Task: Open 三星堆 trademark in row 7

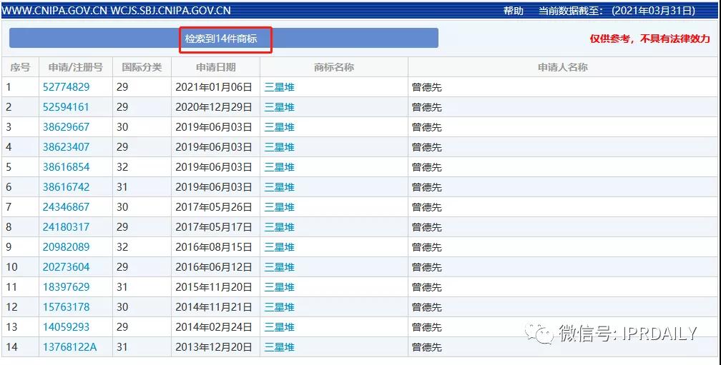Action: (x=279, y=206)
